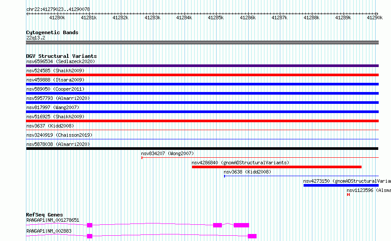The image size is (391, 241).
Task: Click the 41287k ruler position label
Action: (279, 18)
